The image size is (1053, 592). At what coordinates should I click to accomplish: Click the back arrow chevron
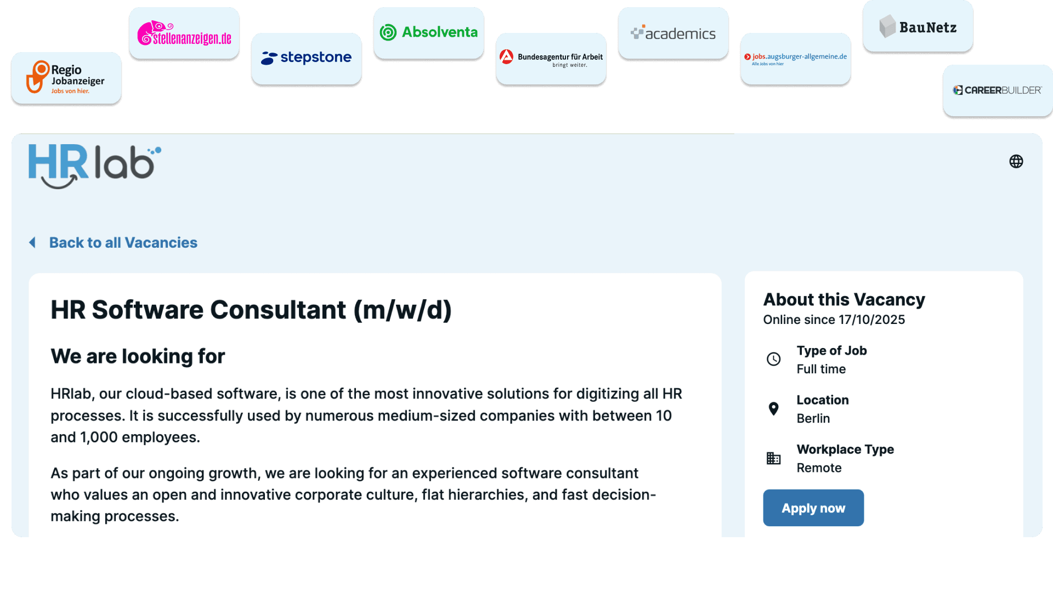coord(32,242)
